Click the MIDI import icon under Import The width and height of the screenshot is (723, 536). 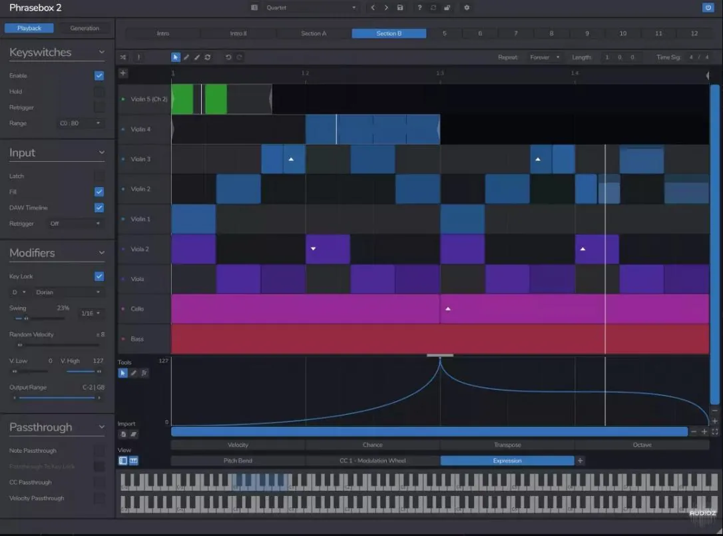coord(123,434)
